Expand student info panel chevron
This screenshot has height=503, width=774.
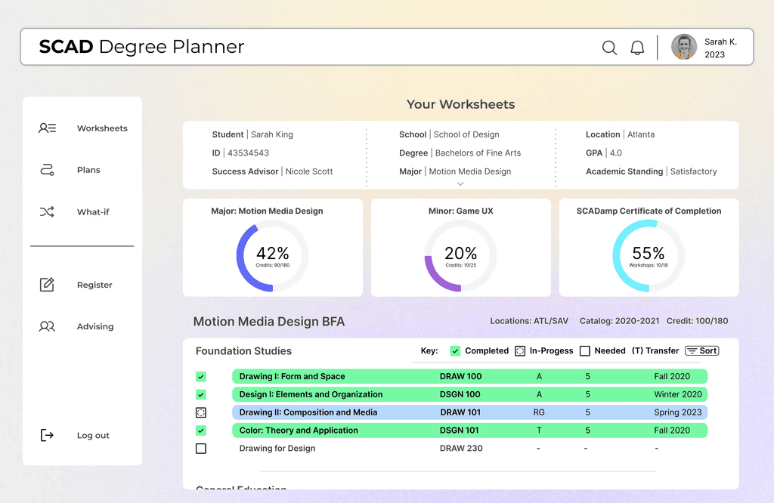click(460, 184)
